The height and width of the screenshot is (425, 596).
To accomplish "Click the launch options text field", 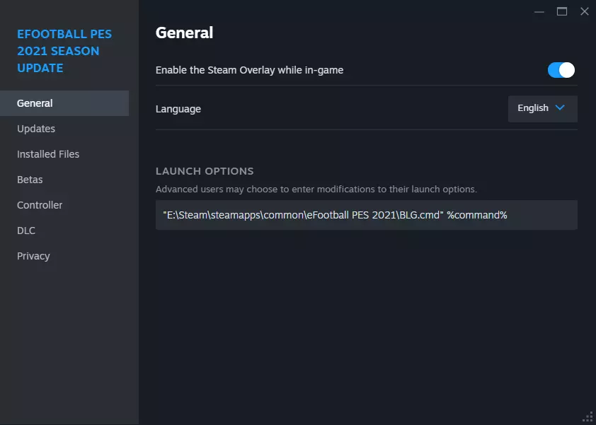I will [x=366, y=215].
